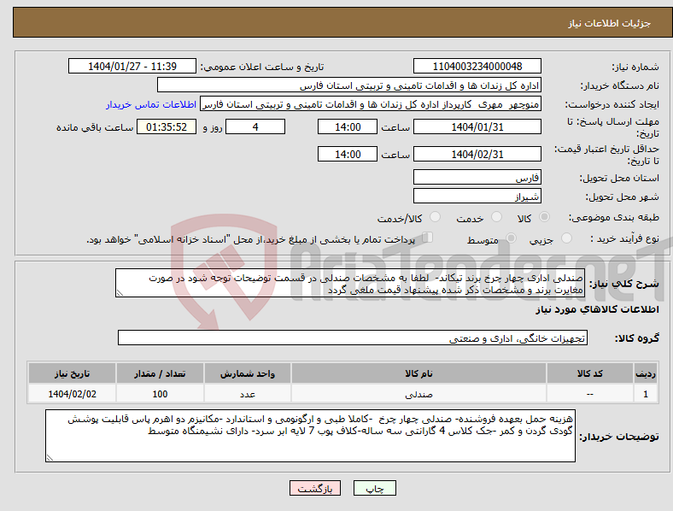
Task: Click the delivery city field شیراز
Action: click(x=477, y=197)
